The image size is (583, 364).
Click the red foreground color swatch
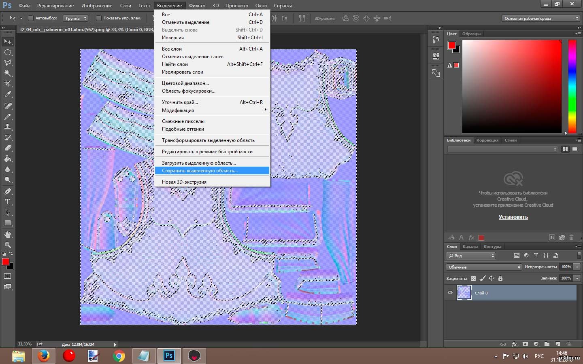point(6,262)
